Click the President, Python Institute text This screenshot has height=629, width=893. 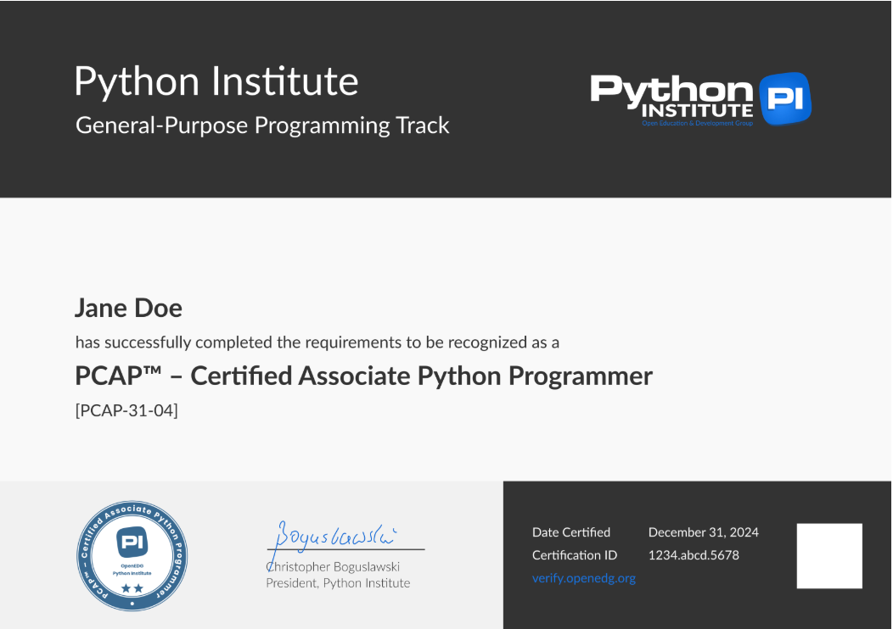pos(338,583)
